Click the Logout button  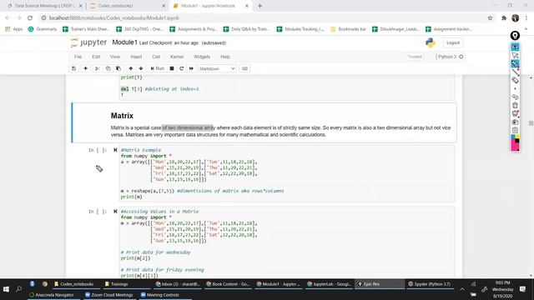tap(453, 42)
